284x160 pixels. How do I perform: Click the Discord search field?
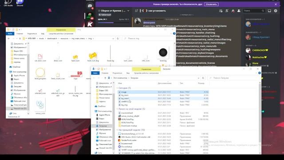(254, 11)
